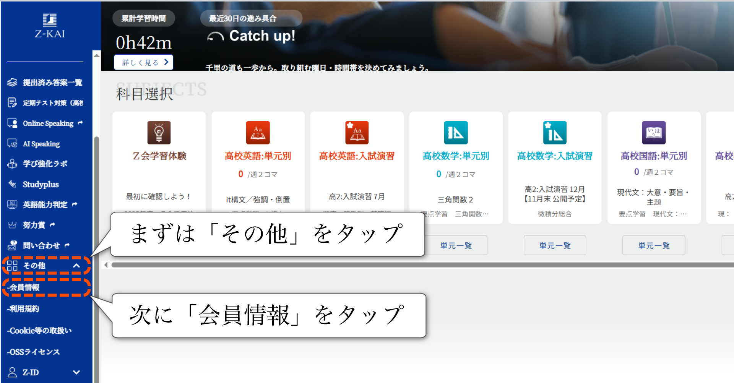This screenshot has height=383, width=734.
Task: Open 会員情報 in the sidebar
Action: [24, 287]
